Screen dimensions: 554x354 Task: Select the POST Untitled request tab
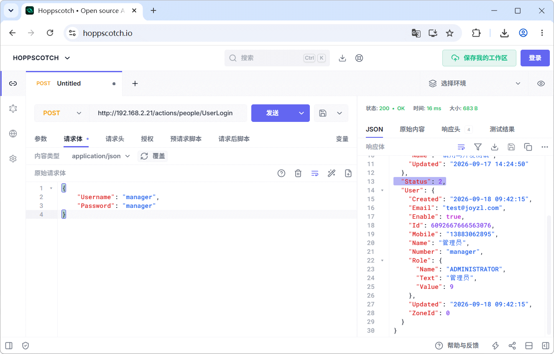pos(74,83)
